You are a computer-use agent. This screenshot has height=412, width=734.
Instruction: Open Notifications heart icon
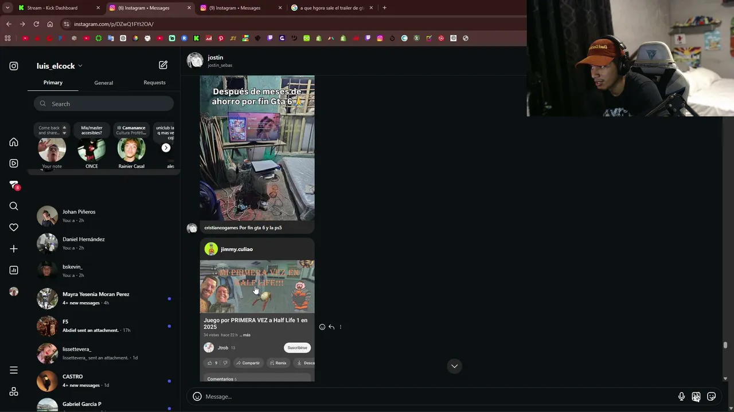[x=14, y=227]
